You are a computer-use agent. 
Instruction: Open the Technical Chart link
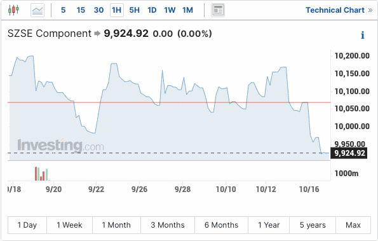point(339,10)
